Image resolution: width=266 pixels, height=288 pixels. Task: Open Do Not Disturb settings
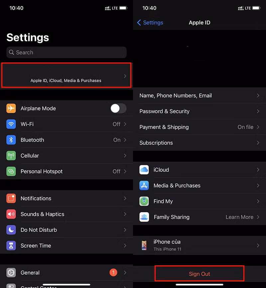coord(66,230)
